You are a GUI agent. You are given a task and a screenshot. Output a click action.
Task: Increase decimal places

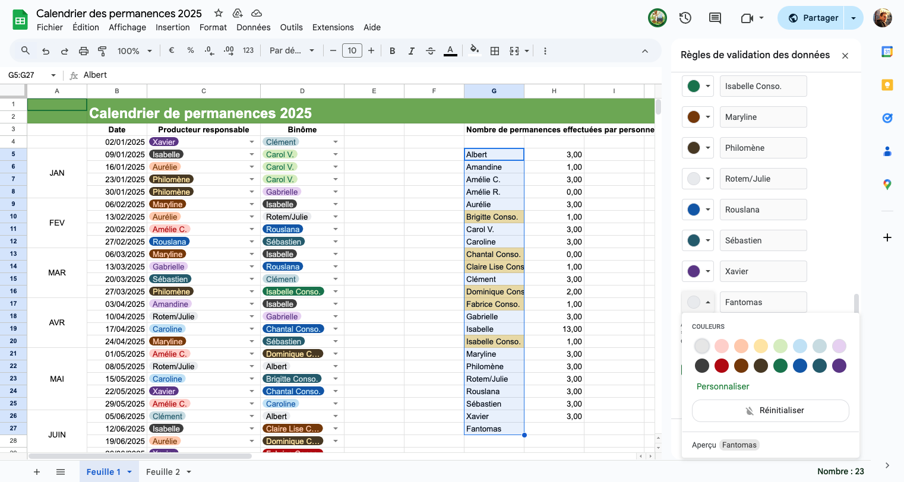229,51
